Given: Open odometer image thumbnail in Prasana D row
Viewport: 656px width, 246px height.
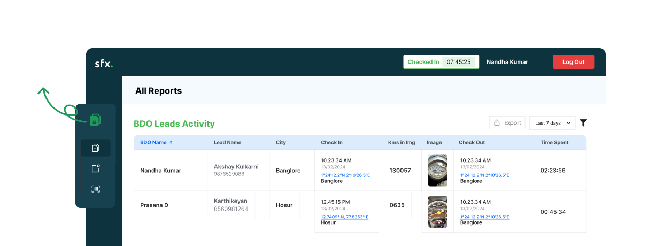Looking at the screenshot, I should pyautogui.click(x=438, y=212).
